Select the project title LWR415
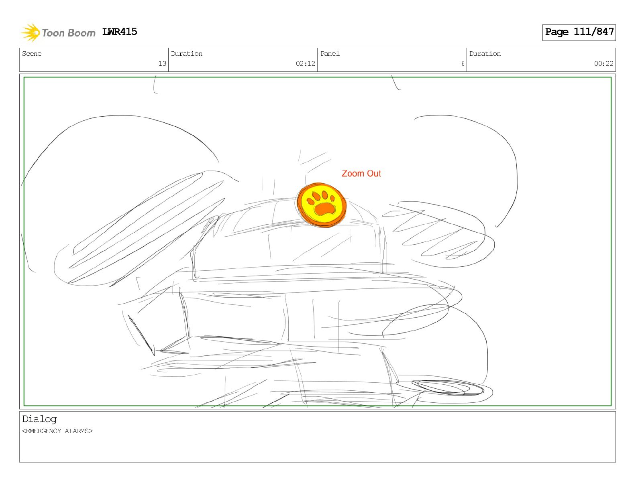This screenshot has width=636, height=491. coord(120,32)
